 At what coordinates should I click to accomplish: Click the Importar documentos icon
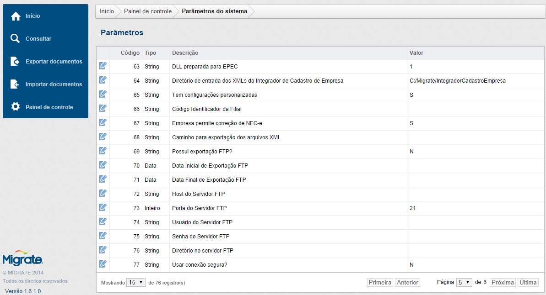(15, 84)
